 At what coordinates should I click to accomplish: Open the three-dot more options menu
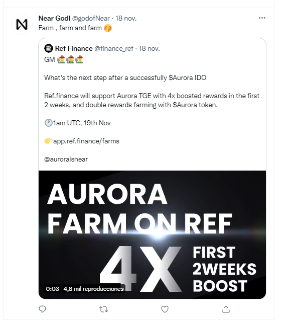(x=262, y=18)
